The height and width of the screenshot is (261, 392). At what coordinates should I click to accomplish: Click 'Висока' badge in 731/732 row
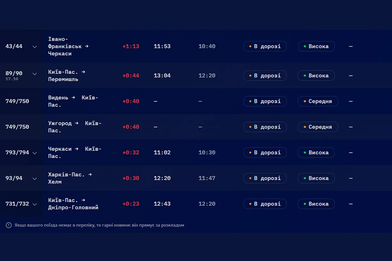click(316, 204)
